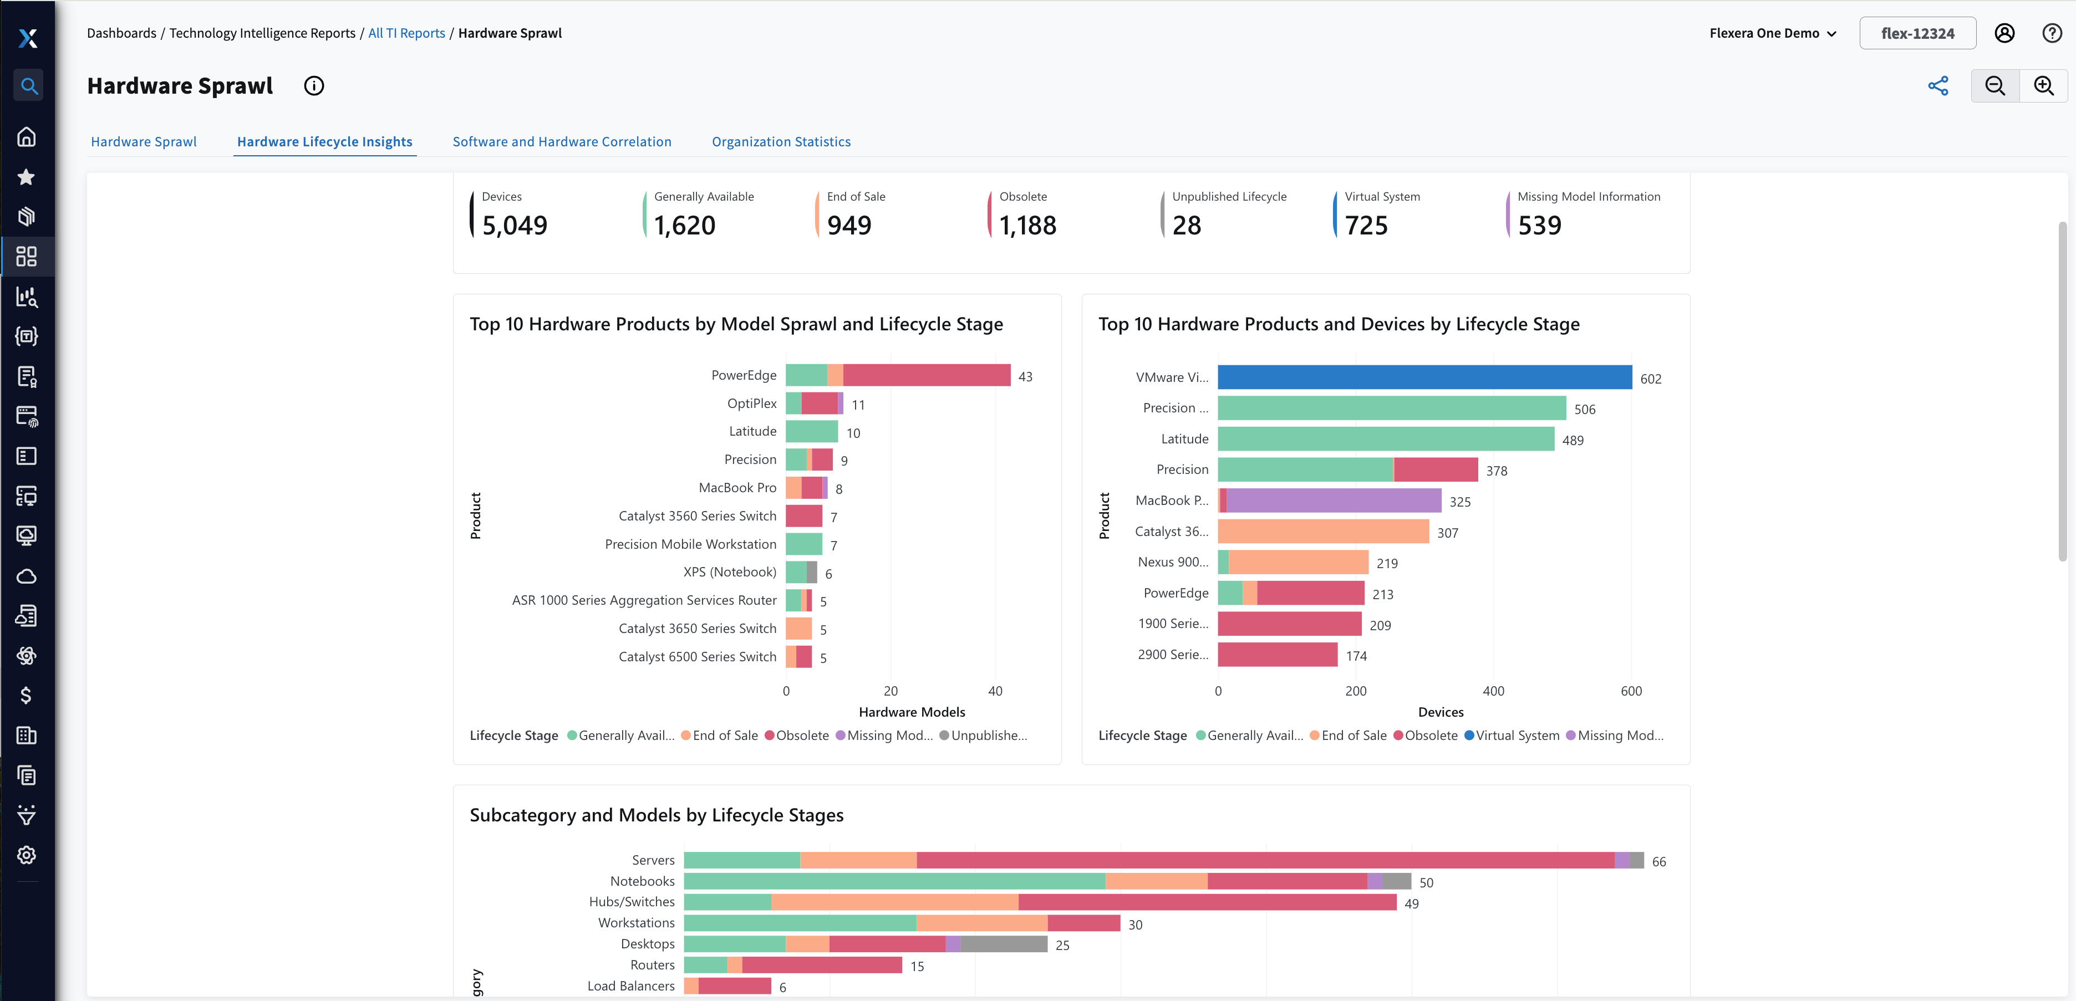The image size is (2076, 1001).
Task: Open the AI brain sidebar icon
Action: click(x=27, y=656)
